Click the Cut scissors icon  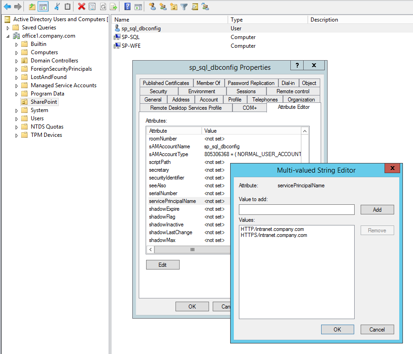[57, 6]
